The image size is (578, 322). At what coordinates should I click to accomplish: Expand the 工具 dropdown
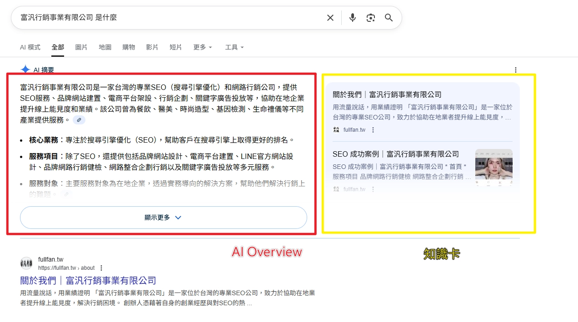click(233, 47)
